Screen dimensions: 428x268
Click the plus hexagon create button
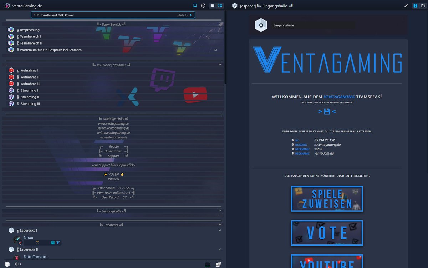[7, 264]
